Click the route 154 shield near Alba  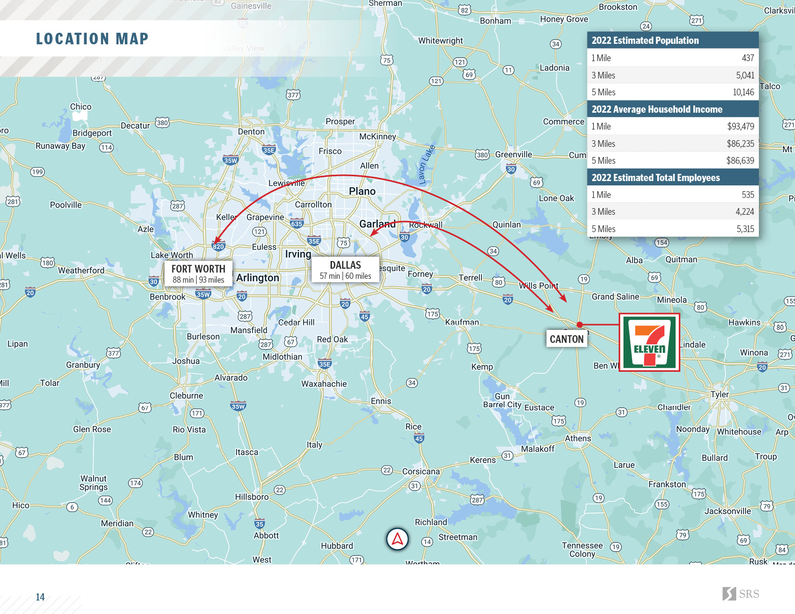tap(662, 242)
